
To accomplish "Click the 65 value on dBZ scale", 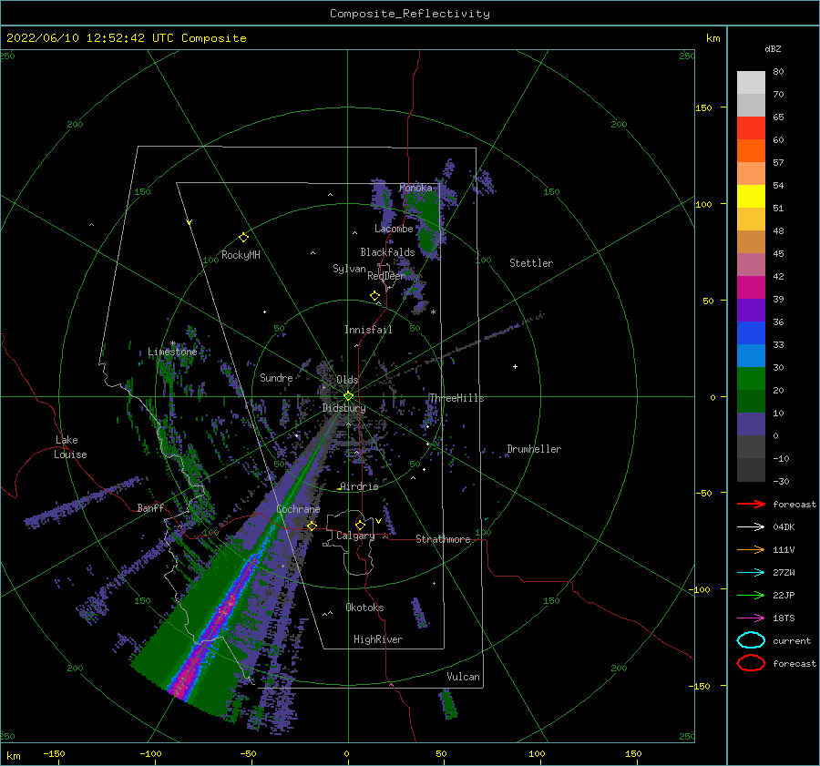I will point(778,117).
